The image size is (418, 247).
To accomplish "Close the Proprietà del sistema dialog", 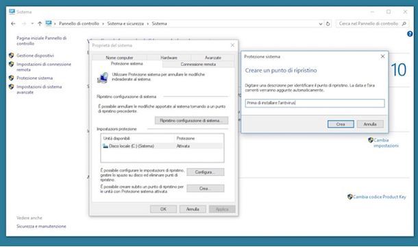I will [x=232, y=45].
